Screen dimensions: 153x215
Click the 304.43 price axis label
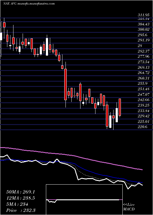[144, 24]
